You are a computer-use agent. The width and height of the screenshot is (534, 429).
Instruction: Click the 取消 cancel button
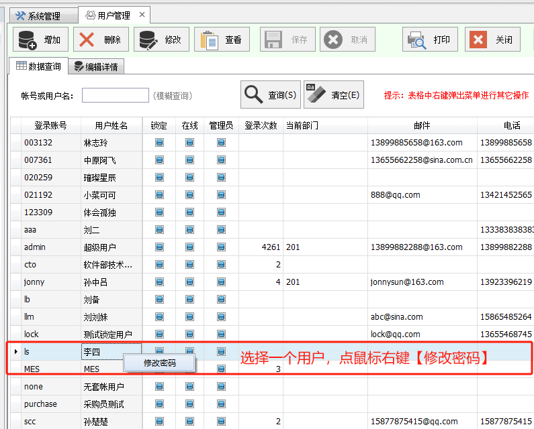coord(347,40)
